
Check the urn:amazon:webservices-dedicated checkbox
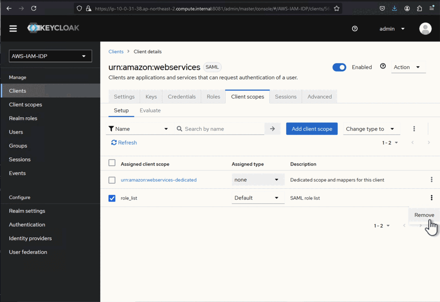click(x=112, y=180)
